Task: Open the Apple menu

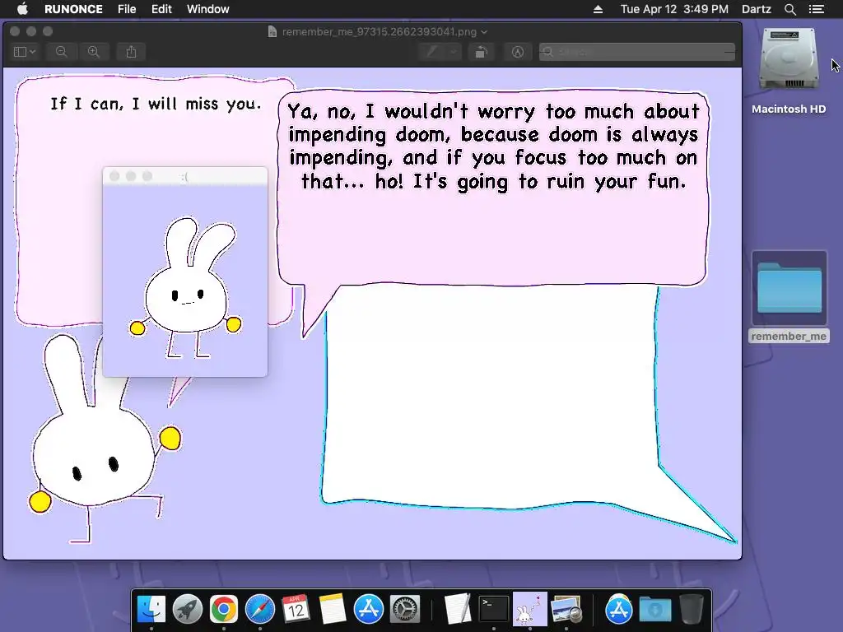Action: click(22, 9)
